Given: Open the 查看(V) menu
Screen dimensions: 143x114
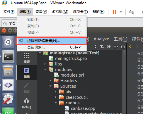Looking at the screenshot, I should click(41, 12).
